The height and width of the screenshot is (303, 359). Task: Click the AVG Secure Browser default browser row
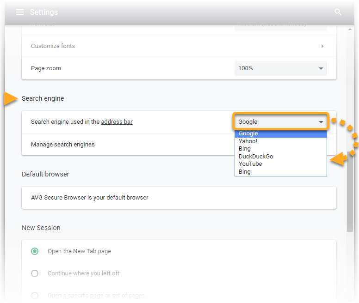pos(179,198)
